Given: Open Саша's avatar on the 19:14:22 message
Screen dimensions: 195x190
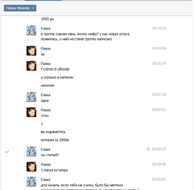Looking at the screenshot, I should click(31, 31).
